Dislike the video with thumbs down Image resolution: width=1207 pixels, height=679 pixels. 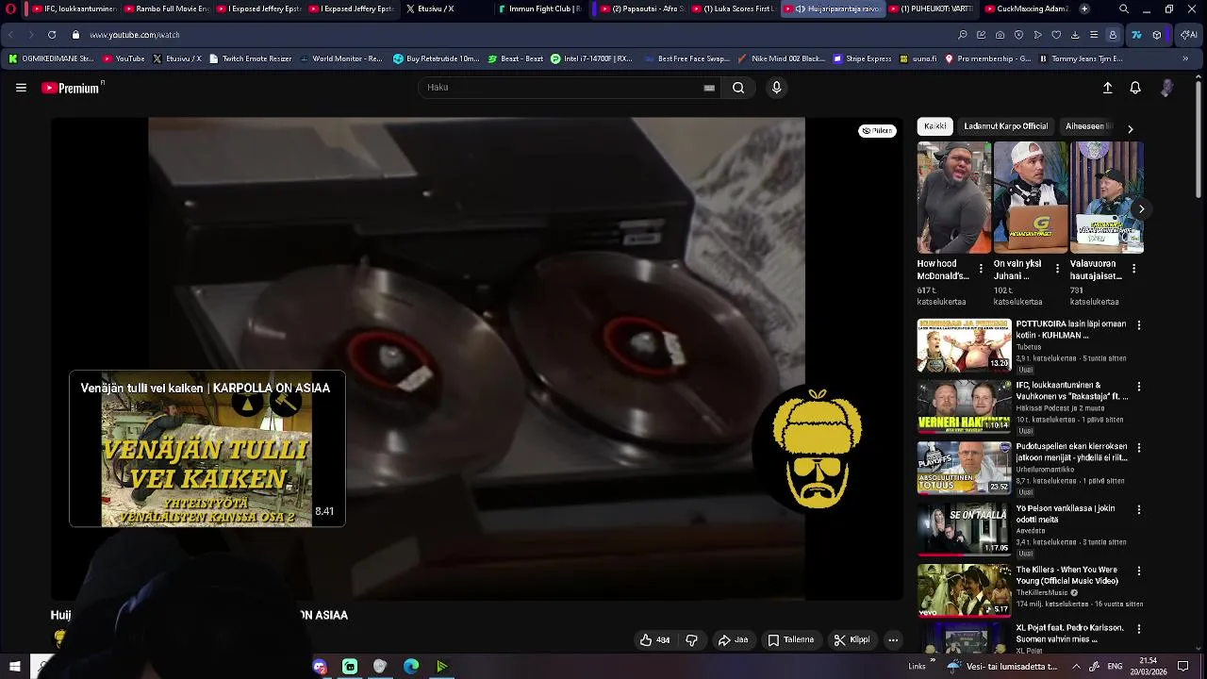click(691, 639)
